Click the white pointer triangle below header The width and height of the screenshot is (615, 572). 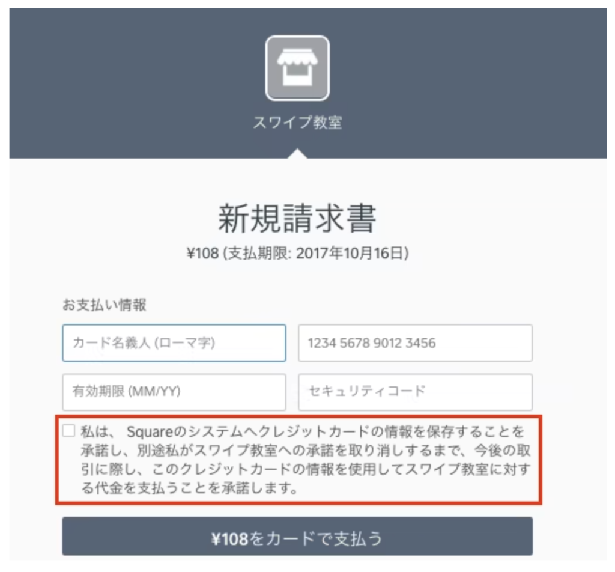(298, 154)
